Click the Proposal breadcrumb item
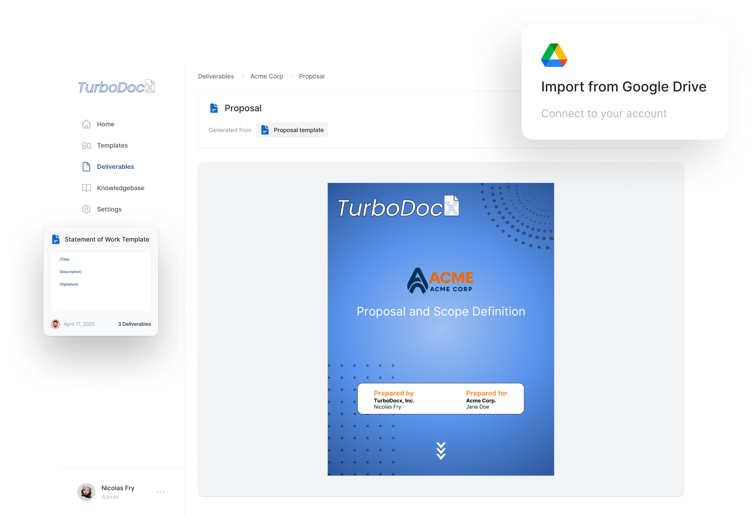756x515 pixels. pos(312,76)
